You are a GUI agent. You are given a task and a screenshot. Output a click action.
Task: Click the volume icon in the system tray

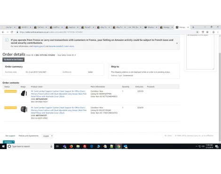click(x=203, y=146)
